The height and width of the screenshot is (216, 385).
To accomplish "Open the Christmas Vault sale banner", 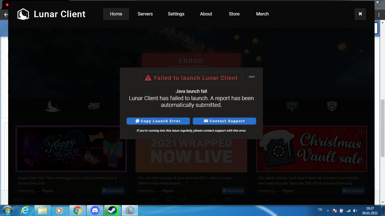I will point(312,149).
